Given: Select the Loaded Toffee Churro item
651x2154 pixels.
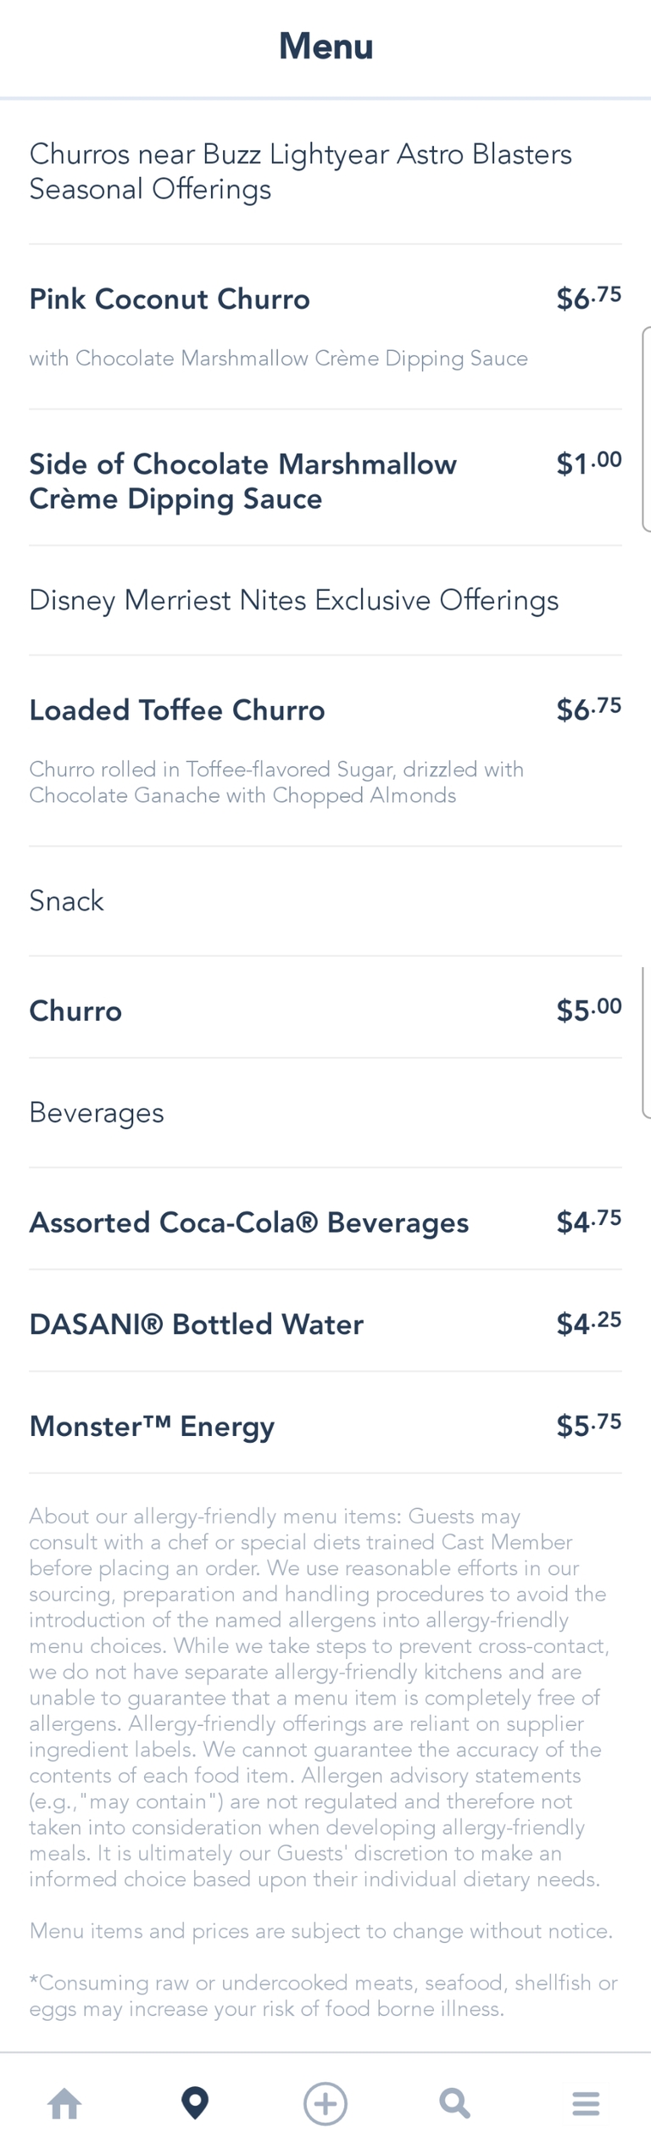Looking at the screenshot, I should point(177,710).
